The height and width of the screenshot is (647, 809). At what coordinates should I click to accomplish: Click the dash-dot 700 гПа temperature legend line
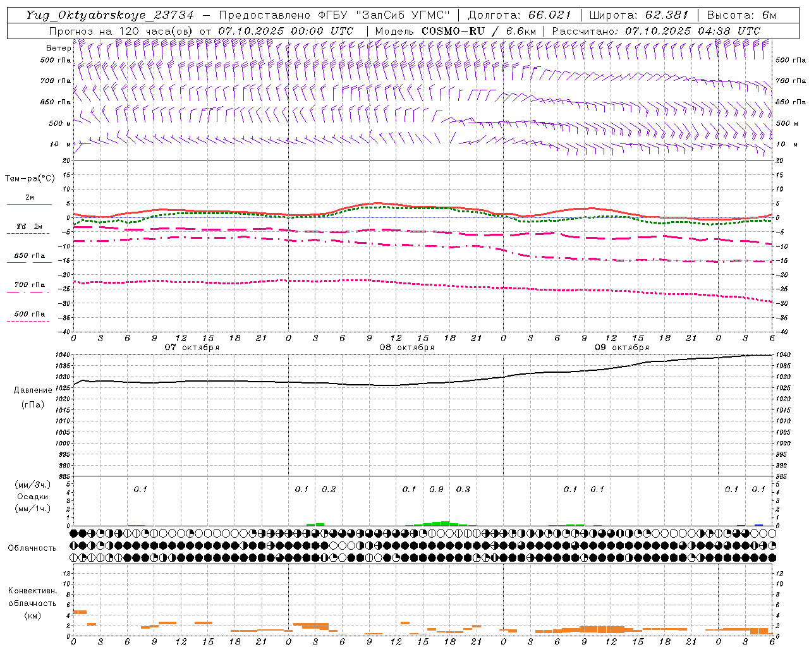coord(29,291)
